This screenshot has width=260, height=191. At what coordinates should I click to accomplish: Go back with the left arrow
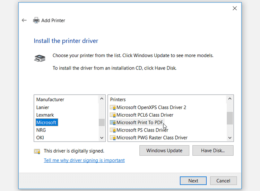24,20
